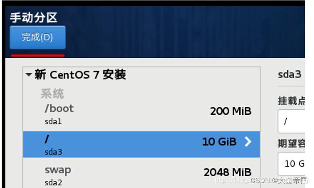Viewport: 314px width, 188px height.
Task: Click the 新 CentOS 7 安装 heading text
Action: (x=80, y=75)
